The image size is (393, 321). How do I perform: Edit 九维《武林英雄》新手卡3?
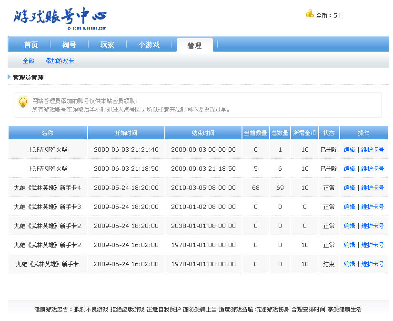coord(349,207)
